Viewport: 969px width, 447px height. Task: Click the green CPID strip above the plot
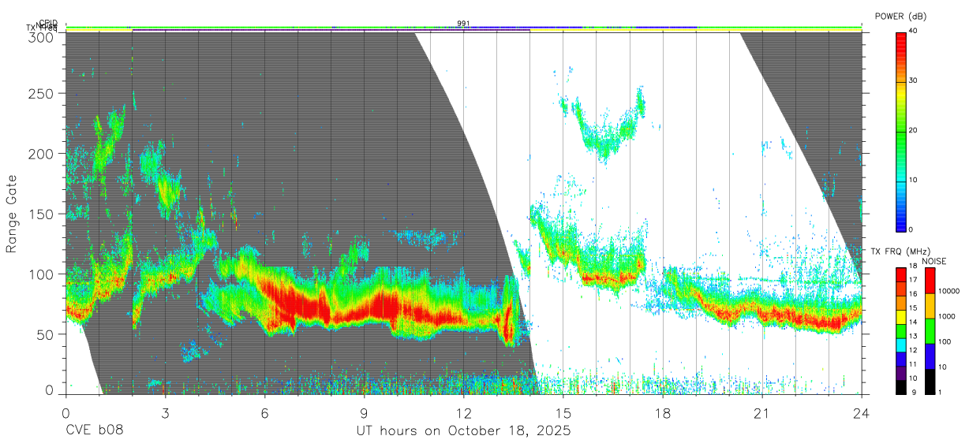(464, 28)
